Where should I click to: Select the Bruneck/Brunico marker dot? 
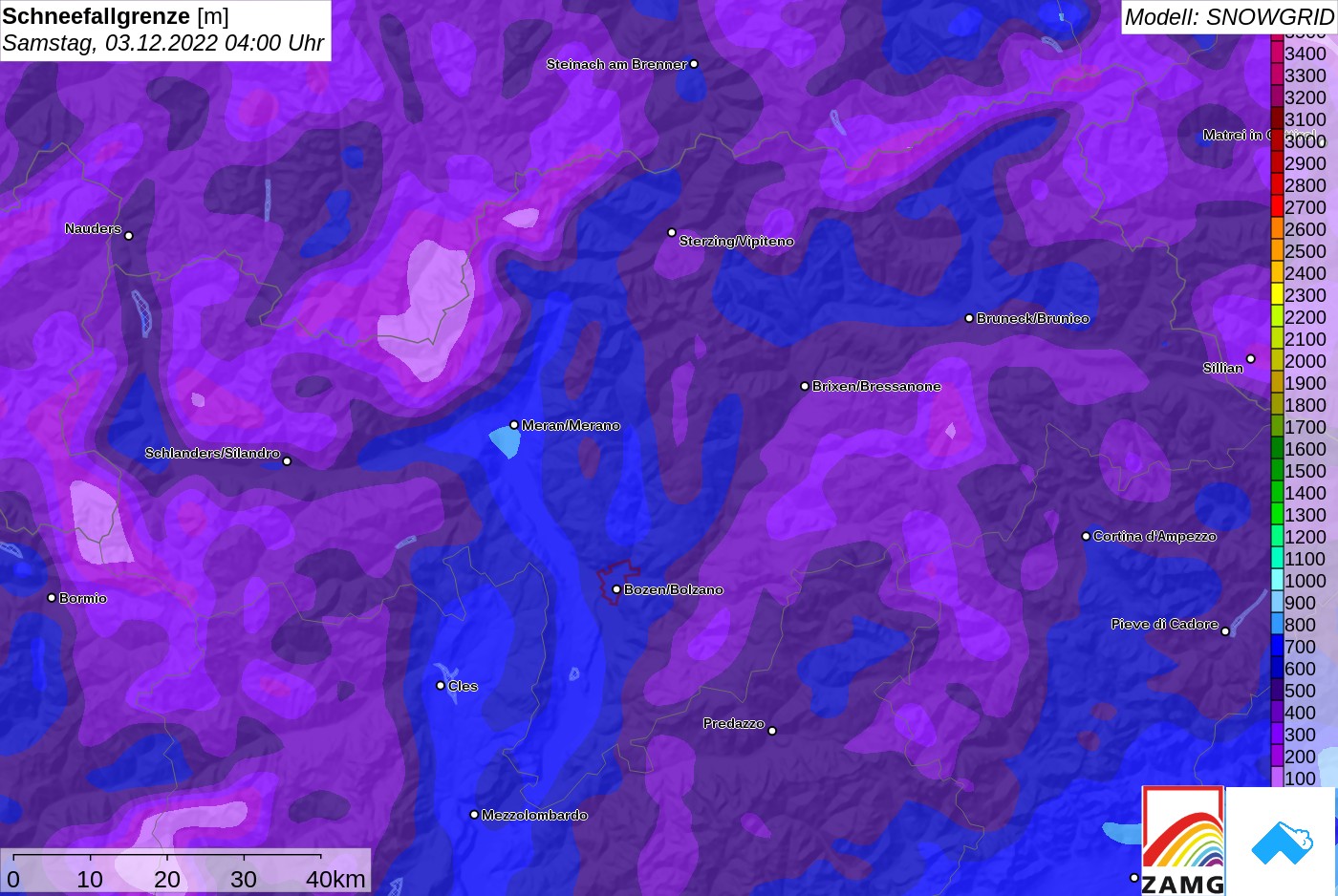(x=969, y=318)
